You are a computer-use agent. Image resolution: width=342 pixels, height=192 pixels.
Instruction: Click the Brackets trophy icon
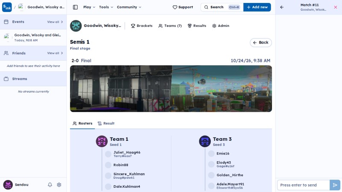click(133, 26)
